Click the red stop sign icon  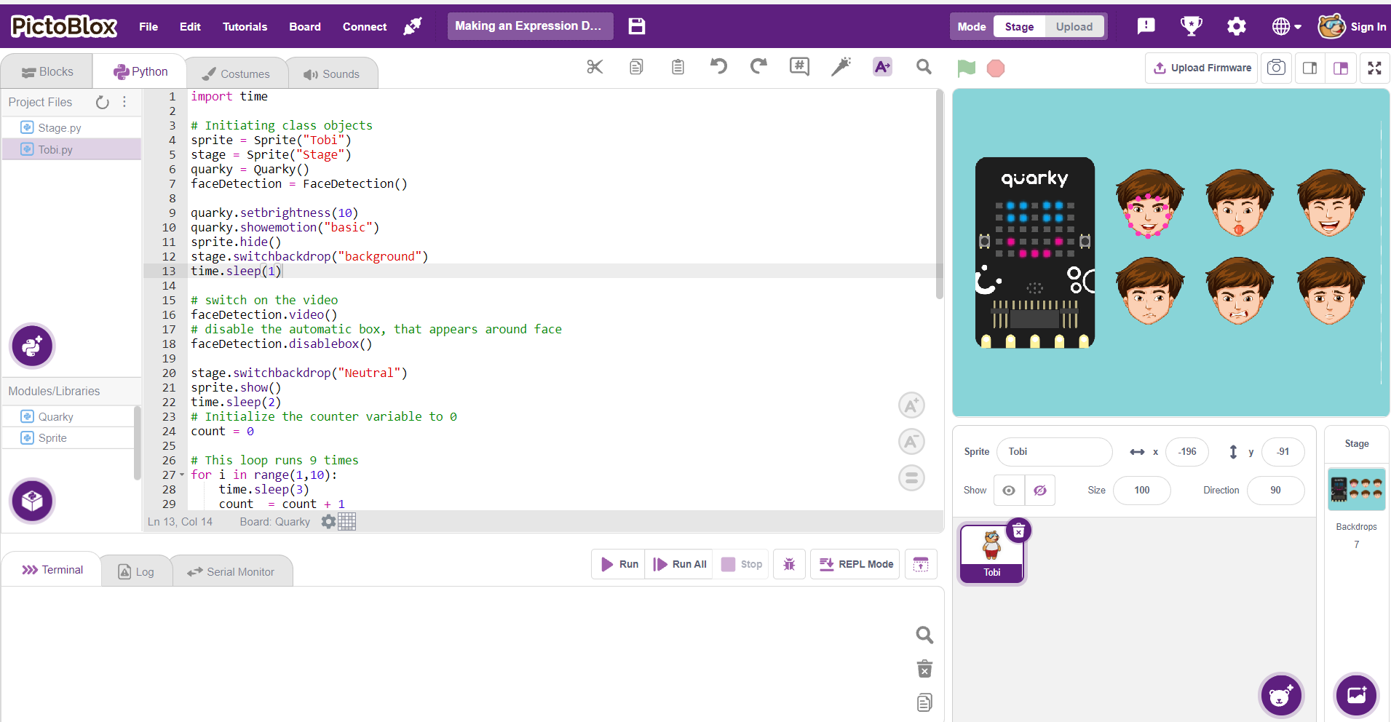point(995,68)
